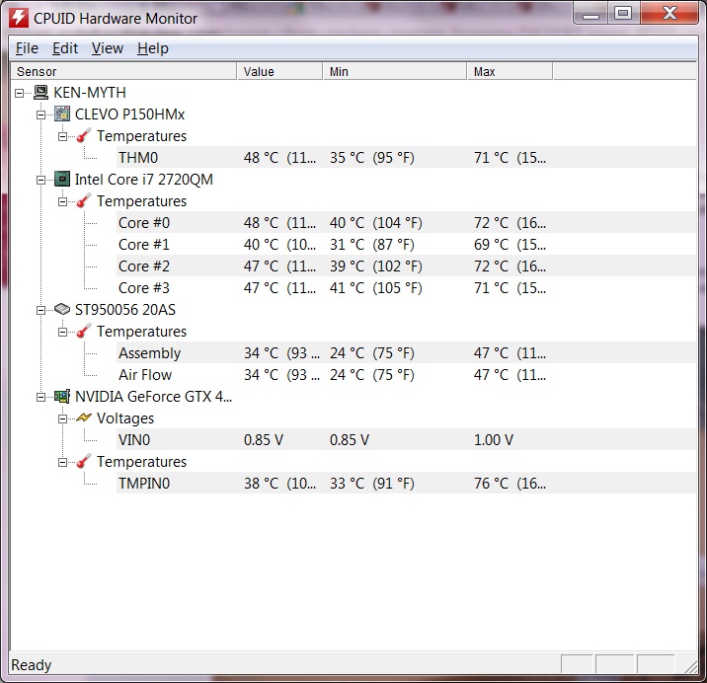
Task: Click VIN0 max value 1.00 V
Action: pos(494,439)
